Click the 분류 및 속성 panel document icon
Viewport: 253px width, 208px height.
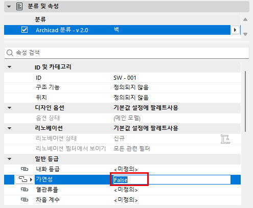click(19, 7)
